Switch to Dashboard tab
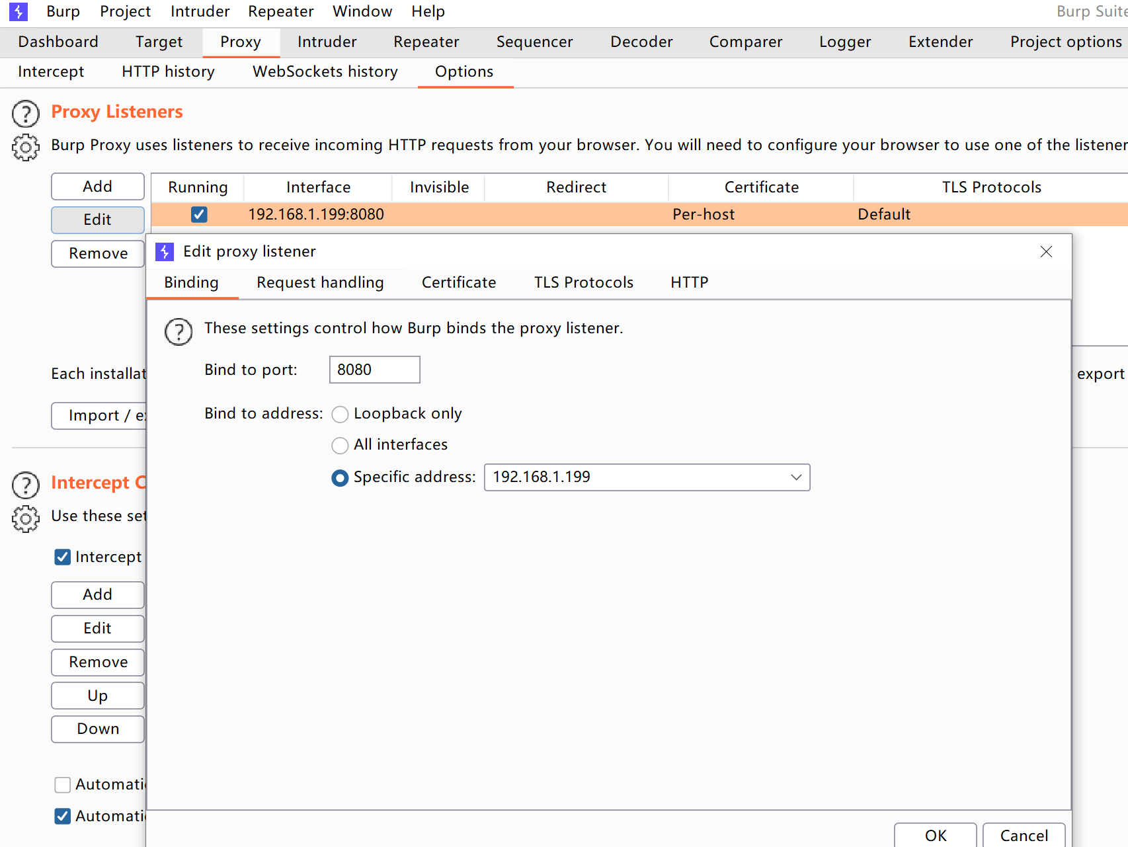 (x=58, y=42)
